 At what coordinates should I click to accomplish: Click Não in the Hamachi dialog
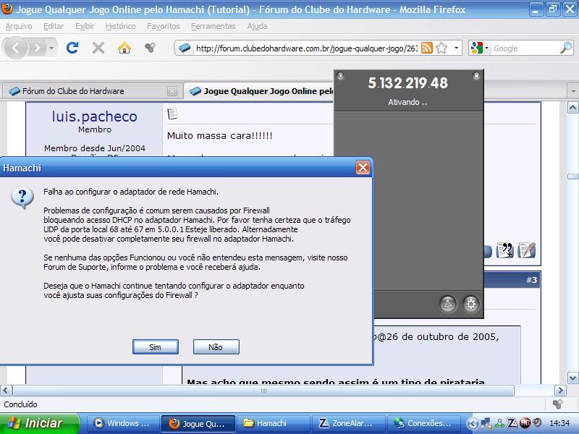click(216, 347)
